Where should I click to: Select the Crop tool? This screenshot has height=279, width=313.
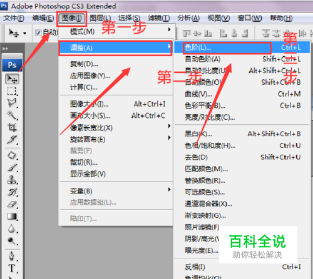pyautogui.click(x=12, y=127)
